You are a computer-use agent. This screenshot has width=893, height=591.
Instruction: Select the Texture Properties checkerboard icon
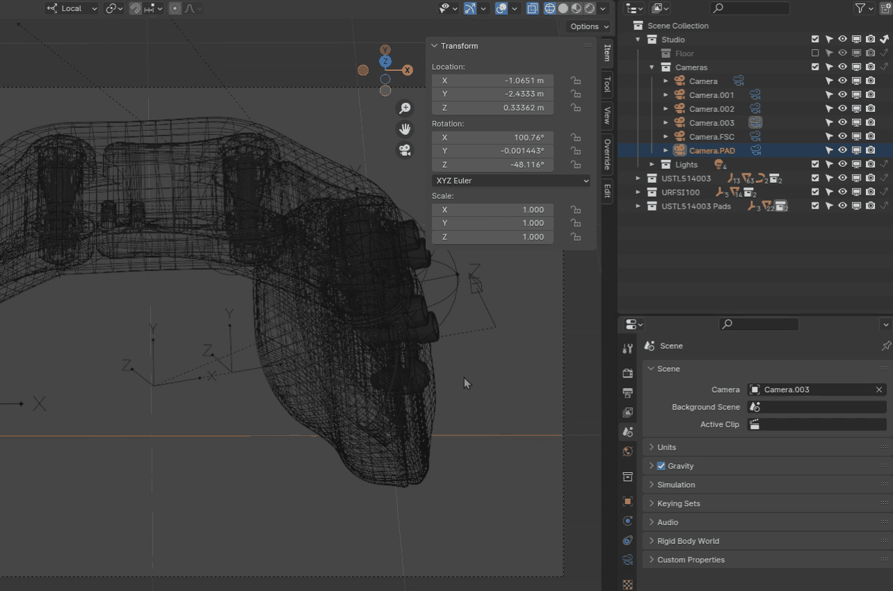[627, 584]
